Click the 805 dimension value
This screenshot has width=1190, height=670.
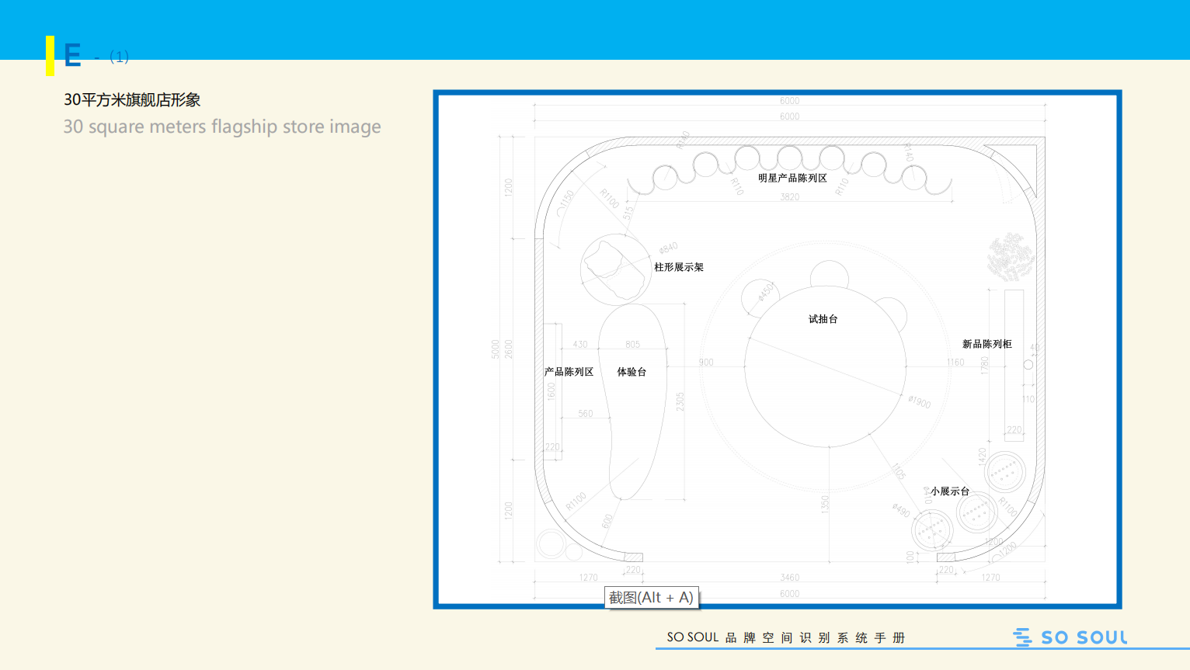click(x=633, y=344)
